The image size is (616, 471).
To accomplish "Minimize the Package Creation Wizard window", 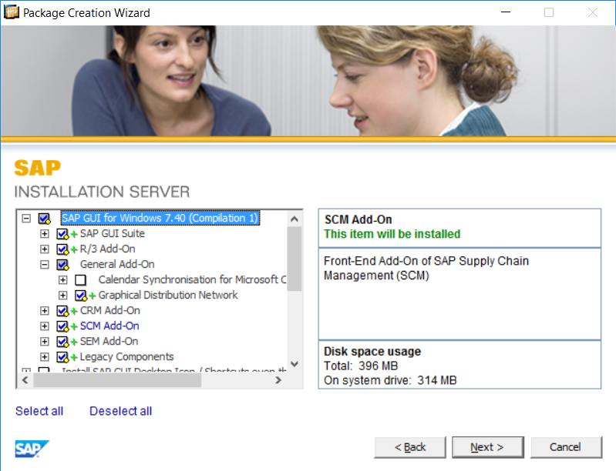I will 506,12.
